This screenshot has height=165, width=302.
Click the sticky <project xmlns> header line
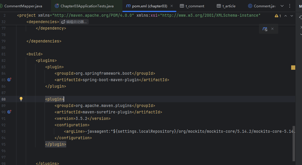139,15
